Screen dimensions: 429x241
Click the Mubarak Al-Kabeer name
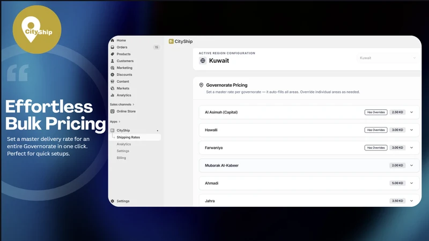[221, 165]
